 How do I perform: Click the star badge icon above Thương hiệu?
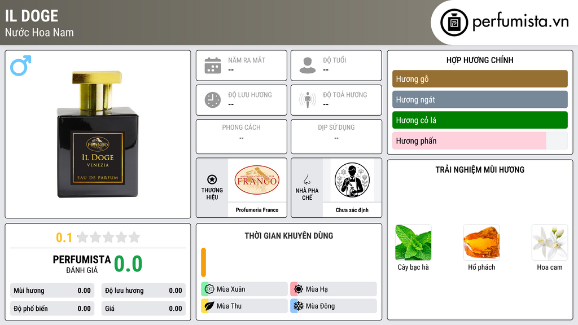pyautogui.click(x=212, y=179)
